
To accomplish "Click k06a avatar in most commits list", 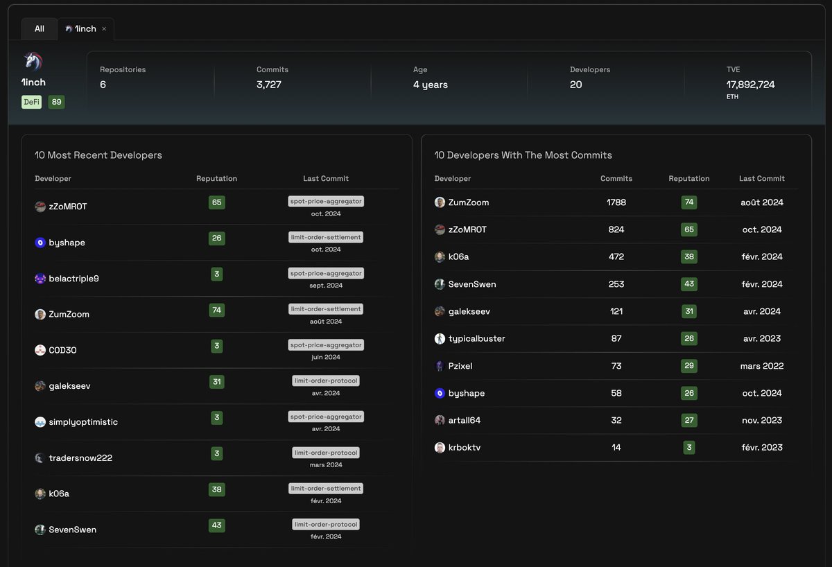I will click(x=440, y=256).
